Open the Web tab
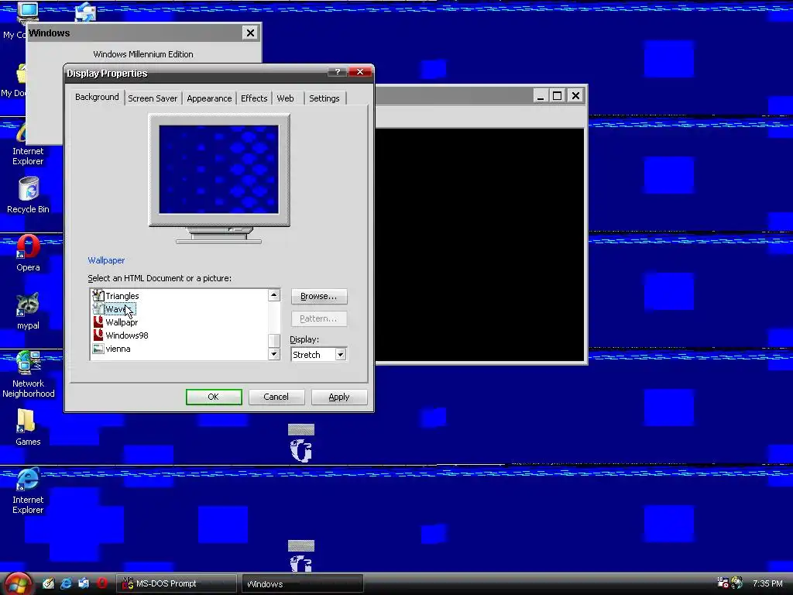This screenshot has height=595, width=793. pos(285,98)
